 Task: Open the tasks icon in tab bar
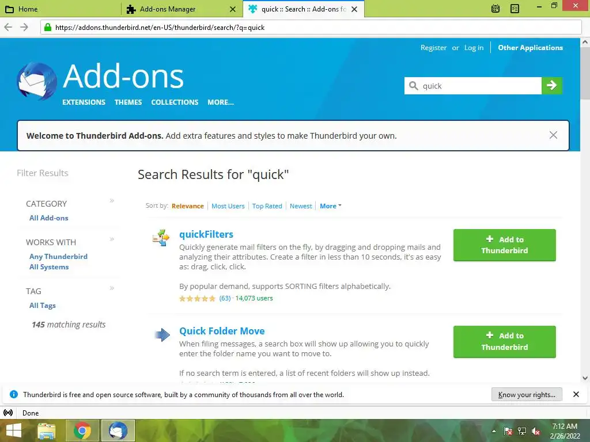point(515,9)
